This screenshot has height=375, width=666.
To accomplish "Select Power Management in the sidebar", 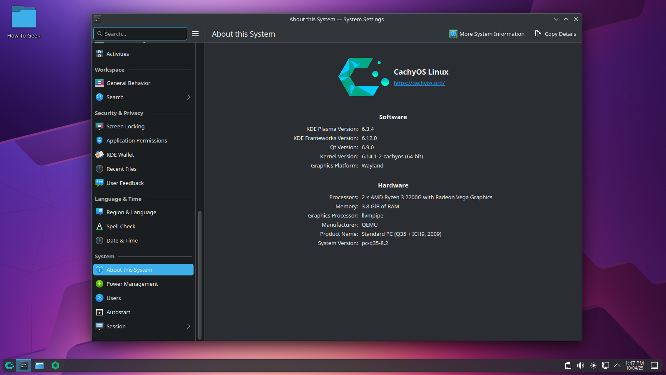I will pyautogui.click(x=132, y=284).
